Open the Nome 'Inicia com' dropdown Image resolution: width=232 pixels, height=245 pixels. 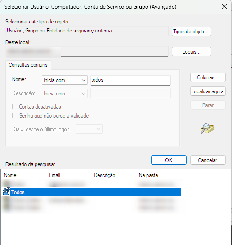click(65, 80)
